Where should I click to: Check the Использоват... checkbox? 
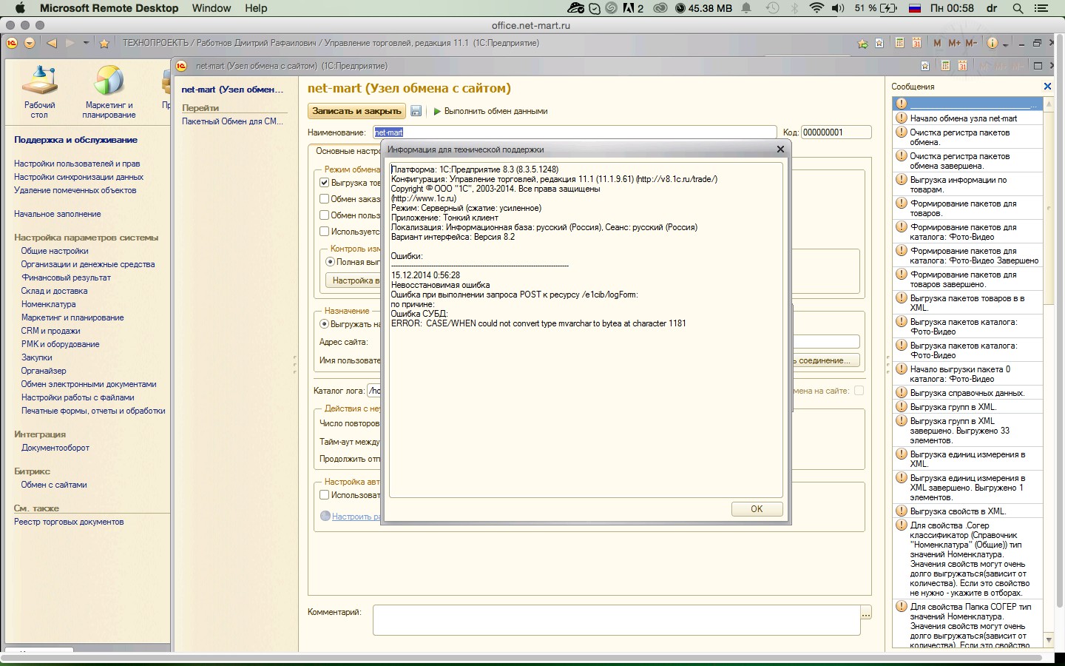(x=324, y=495)
